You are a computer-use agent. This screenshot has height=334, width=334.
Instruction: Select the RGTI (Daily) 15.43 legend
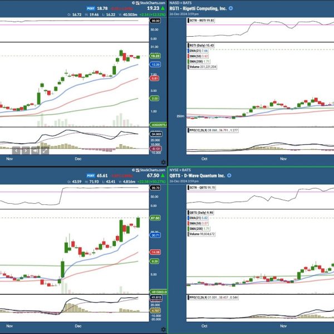click(x=201, y=46)
